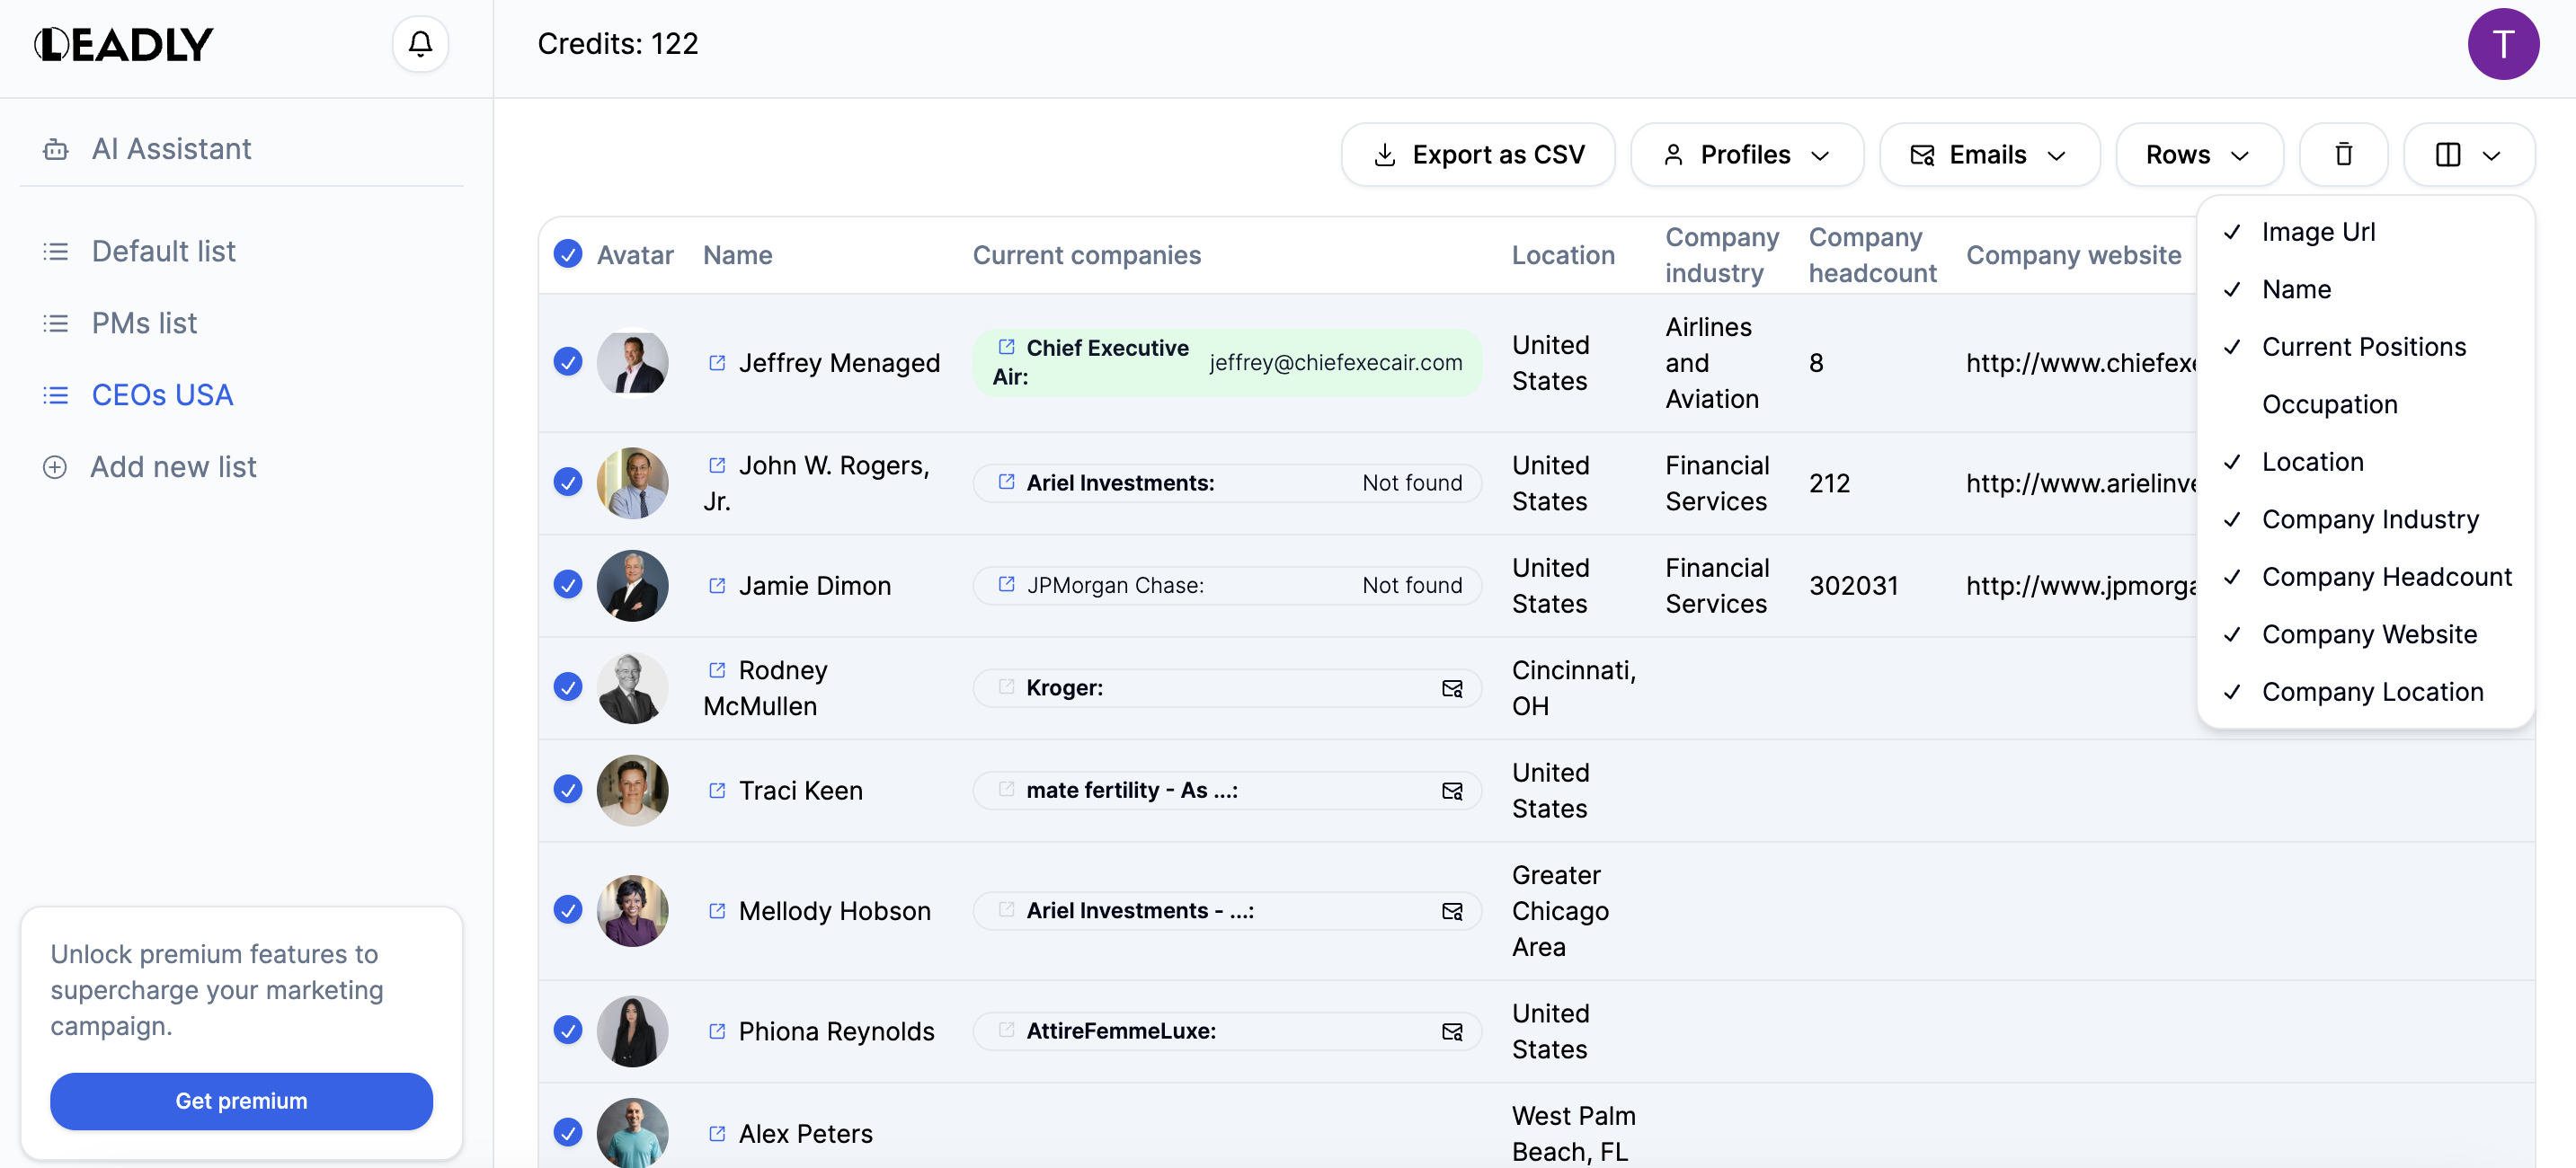Open Jeffrey Menaged's profile link icon
This screenshot has width=2576, height=1168.
click(x=717, y=362)
